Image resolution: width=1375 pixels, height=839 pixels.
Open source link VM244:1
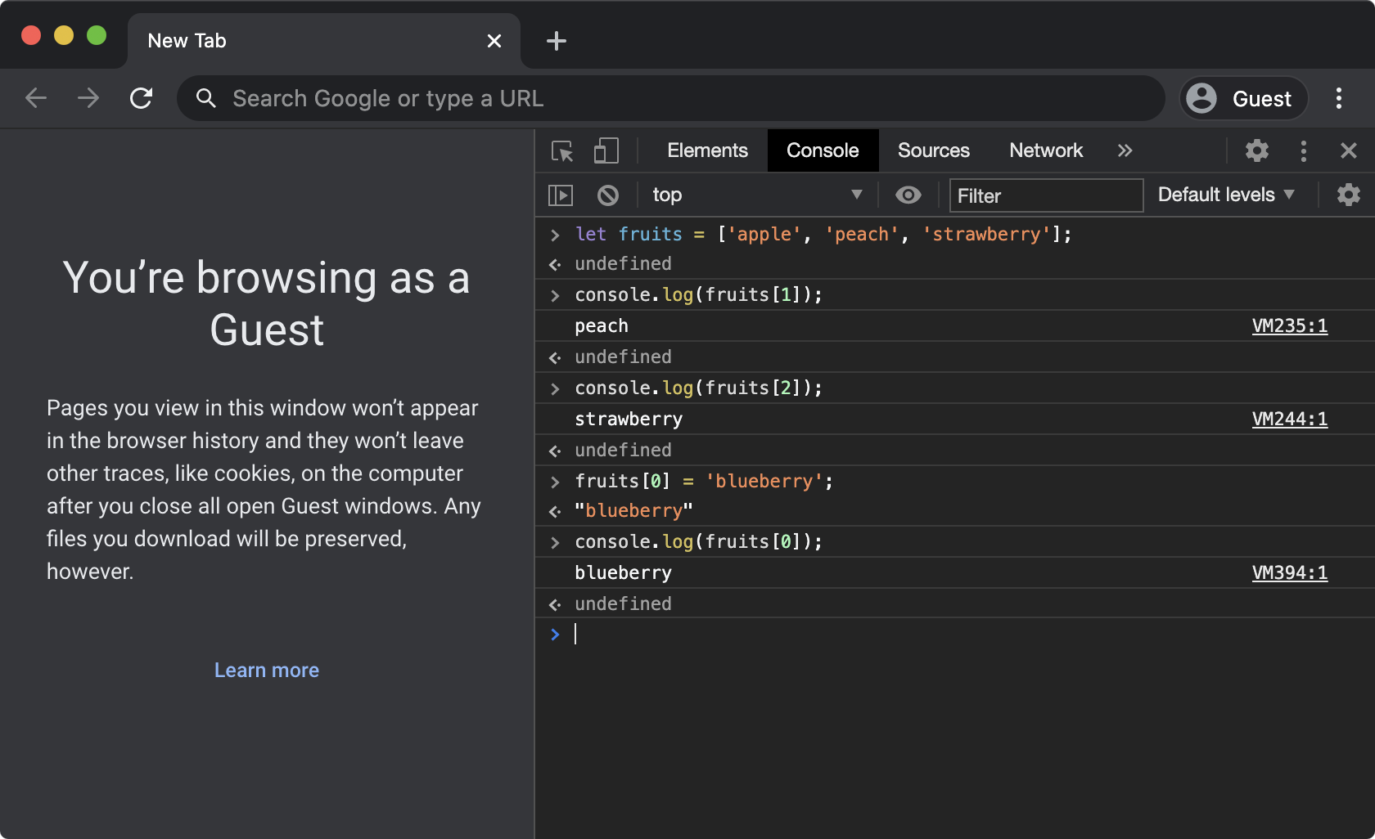(x=1290, y=419)
